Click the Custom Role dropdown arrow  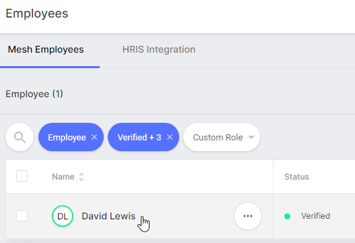(x=251, y=137)
